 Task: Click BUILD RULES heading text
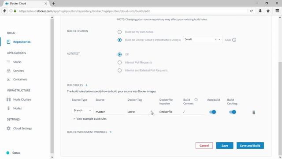pyautogui.click(x=75, y=85)
